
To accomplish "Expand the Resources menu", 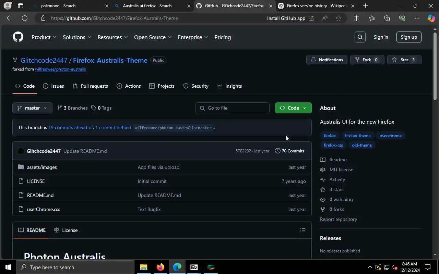I will click(x=112, y=37).
